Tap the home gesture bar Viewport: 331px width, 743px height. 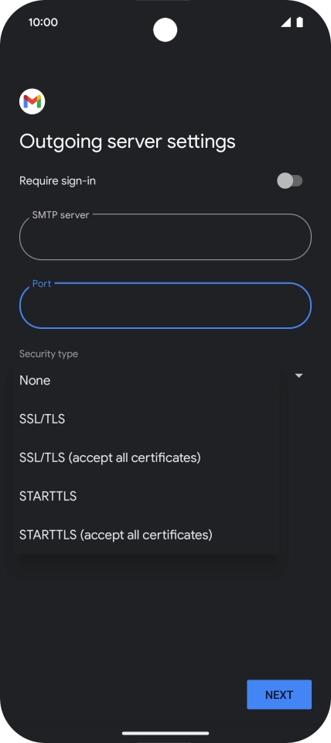pyautogui.click(x=165, y=733)
